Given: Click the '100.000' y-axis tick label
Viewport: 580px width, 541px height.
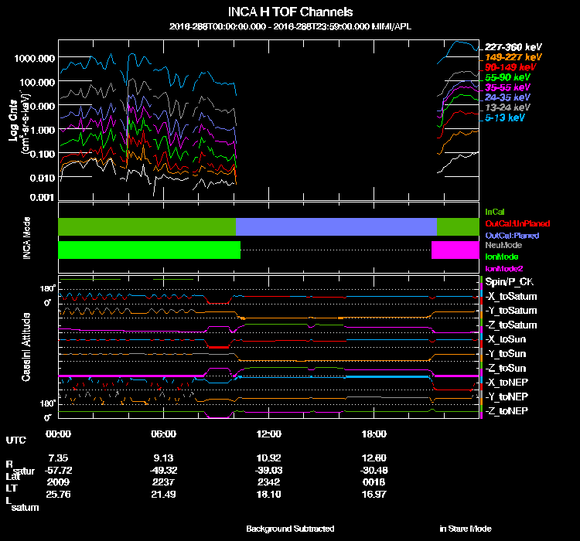Looking at the screenshot, I should click(x=37, y=82).
